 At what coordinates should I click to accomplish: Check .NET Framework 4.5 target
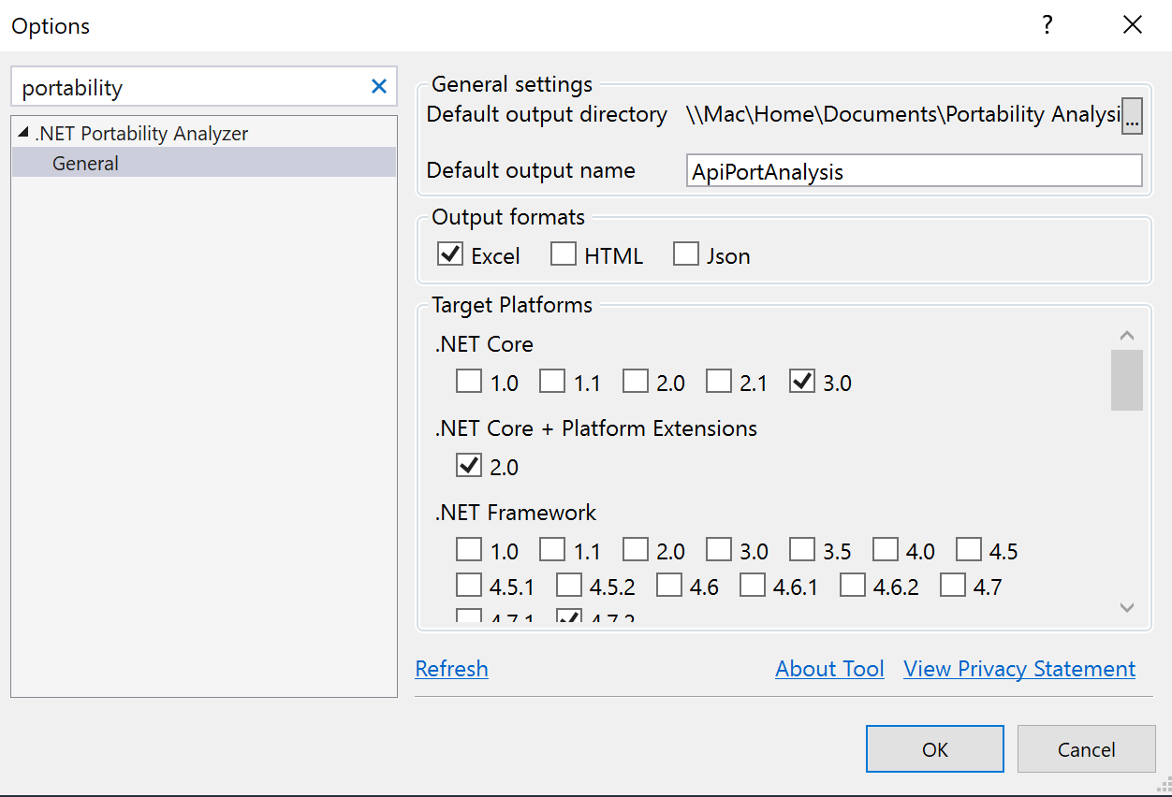[x=969, y=550]
